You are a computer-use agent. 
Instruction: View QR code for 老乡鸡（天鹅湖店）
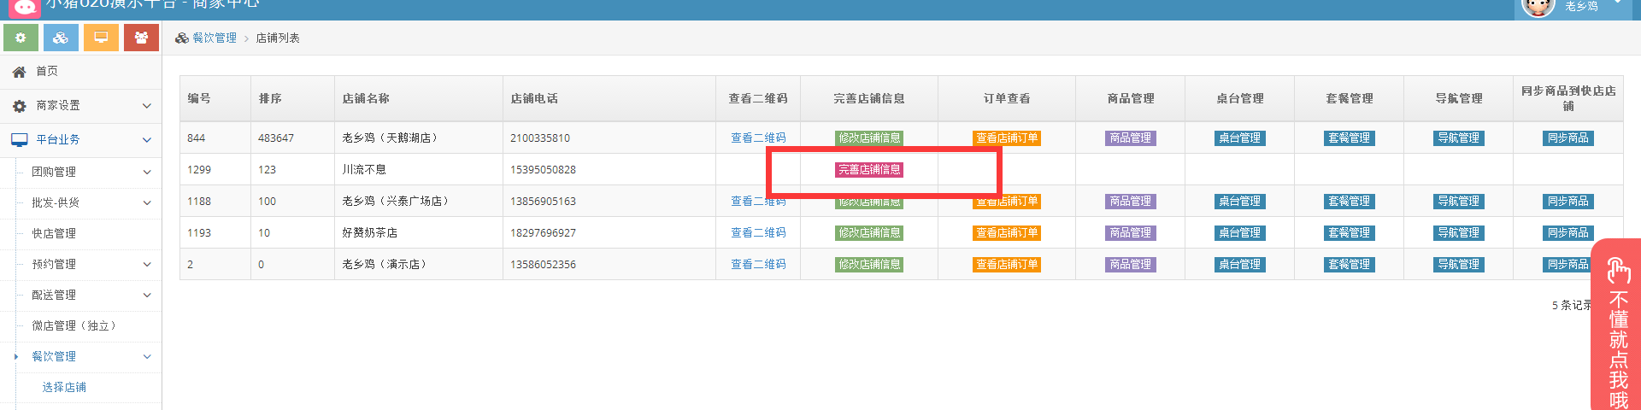click(758, 138)
